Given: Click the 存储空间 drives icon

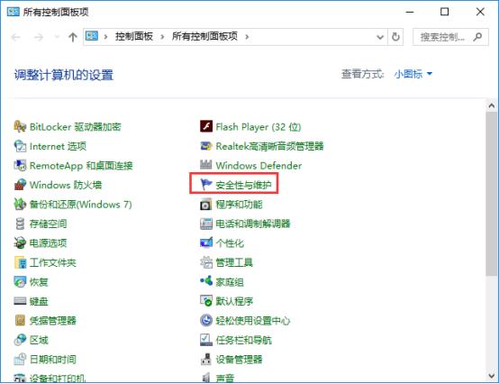Looking at the screenshot, I should pyautogui.click(x=20, y=224).
